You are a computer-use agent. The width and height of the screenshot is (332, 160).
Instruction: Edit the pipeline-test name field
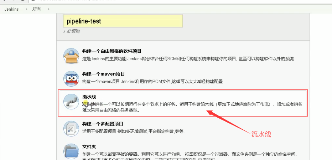click(123, 21)
